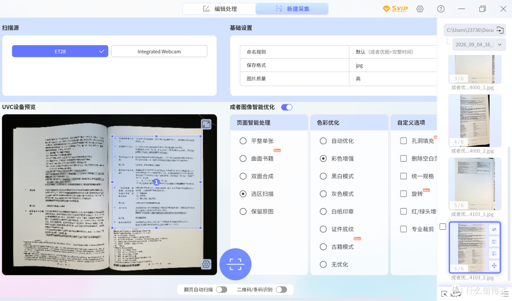Open 保存格式 jpg value field

393,65
